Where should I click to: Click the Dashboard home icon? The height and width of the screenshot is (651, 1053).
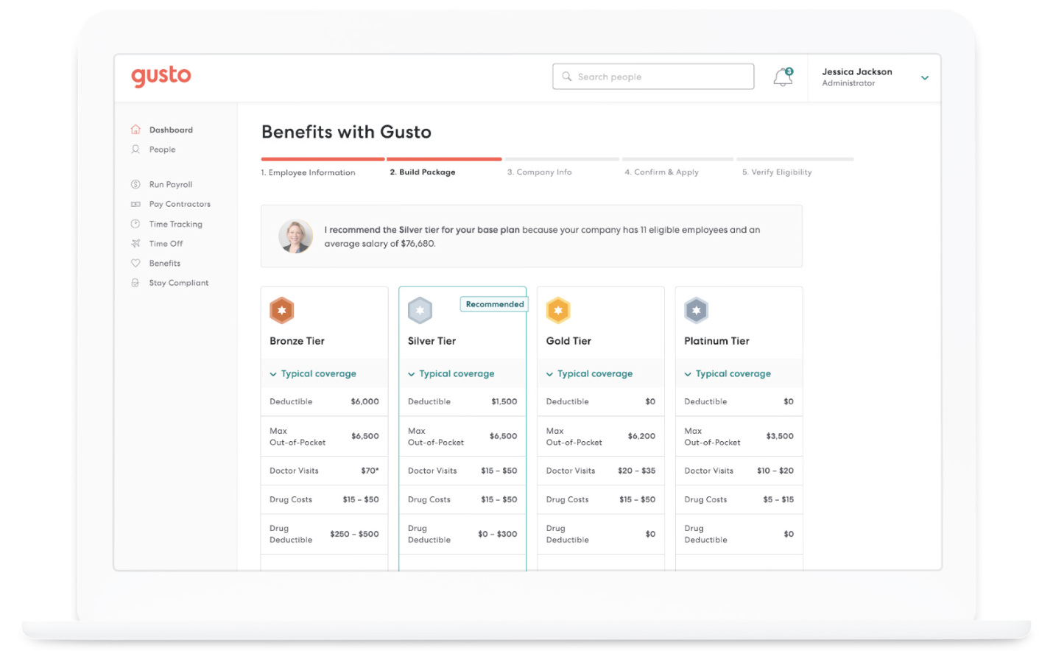[135, 130]
